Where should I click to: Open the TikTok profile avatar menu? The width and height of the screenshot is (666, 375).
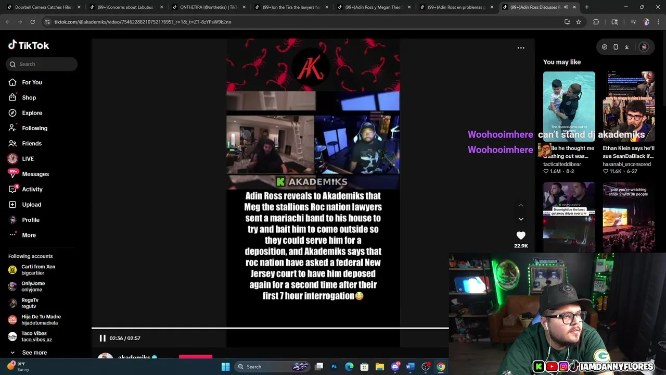tap(644, 47)
